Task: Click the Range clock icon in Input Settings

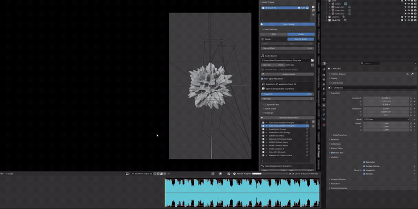Action: pyautogui.click(x=262, y=39)
